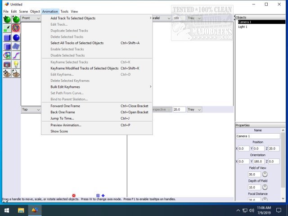Click the Position Z field showing 20.0
Screen dimensions: 288x216
click(x=274, y=148)
